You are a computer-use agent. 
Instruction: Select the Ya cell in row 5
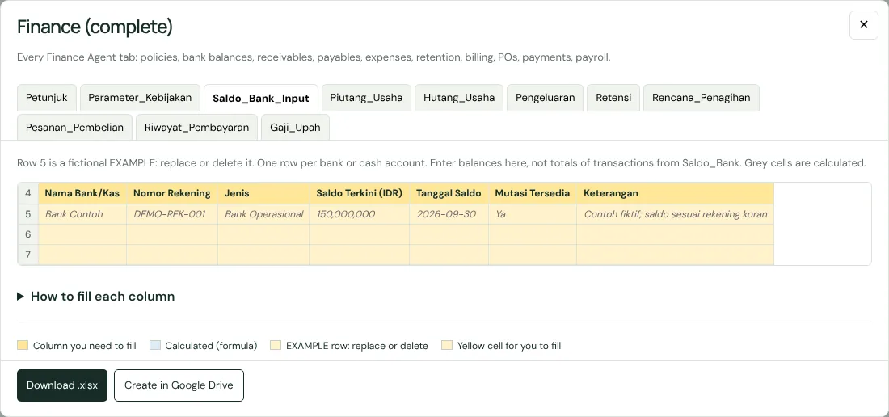click(533, 214)
